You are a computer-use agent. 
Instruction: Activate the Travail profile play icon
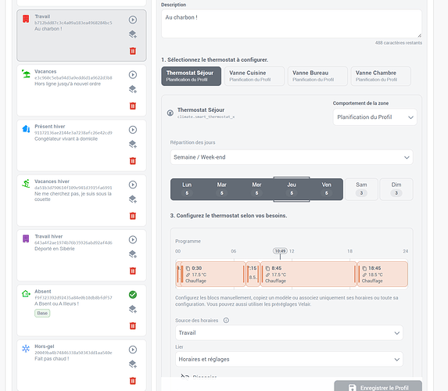(133, 20)
